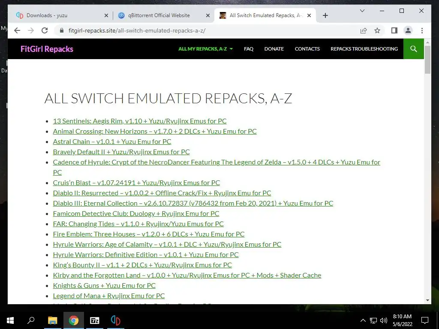Screen dimensions: 439x329
Task: Open File Explorer from taskbar
Action: [52, 320]
